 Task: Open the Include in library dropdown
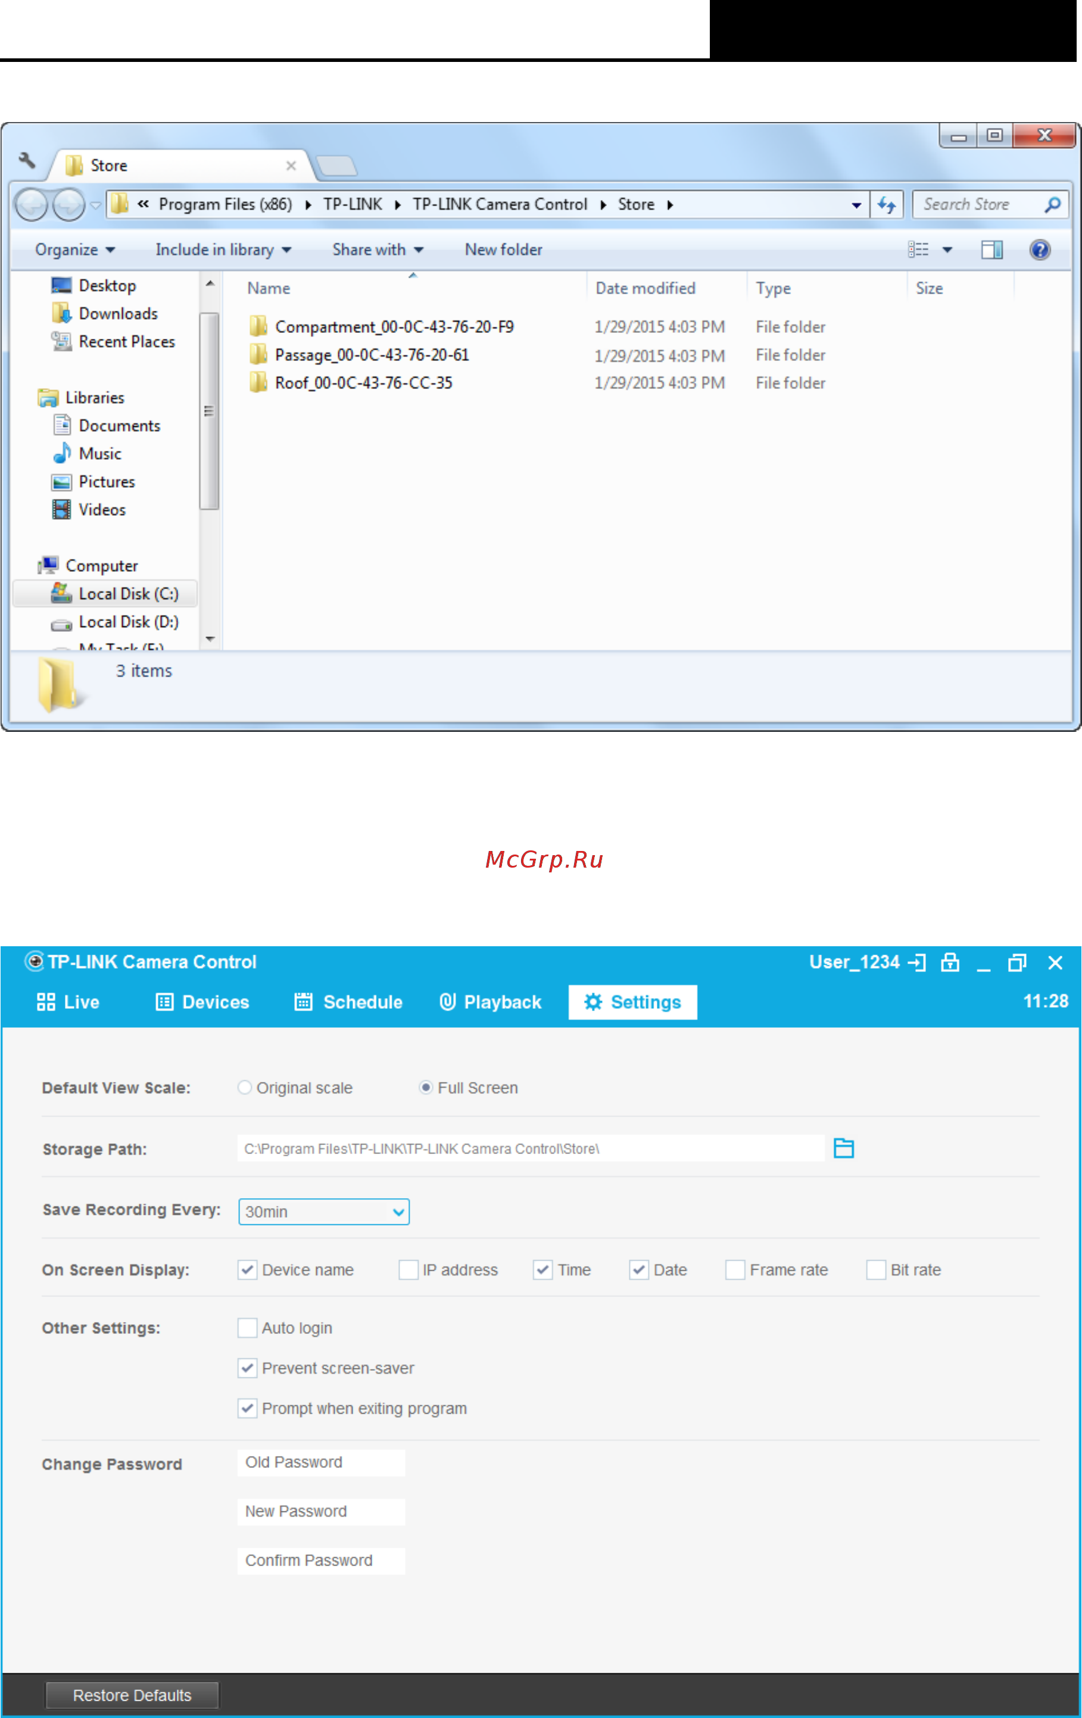click(223, 250)
